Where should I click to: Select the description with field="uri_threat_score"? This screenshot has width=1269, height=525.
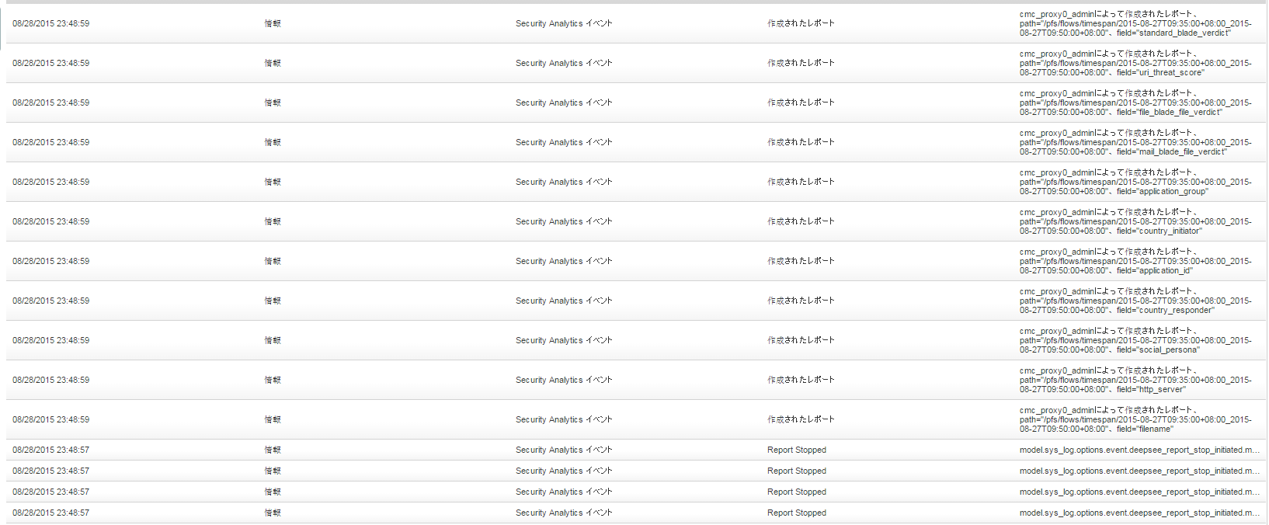(x=1135, y=63)
